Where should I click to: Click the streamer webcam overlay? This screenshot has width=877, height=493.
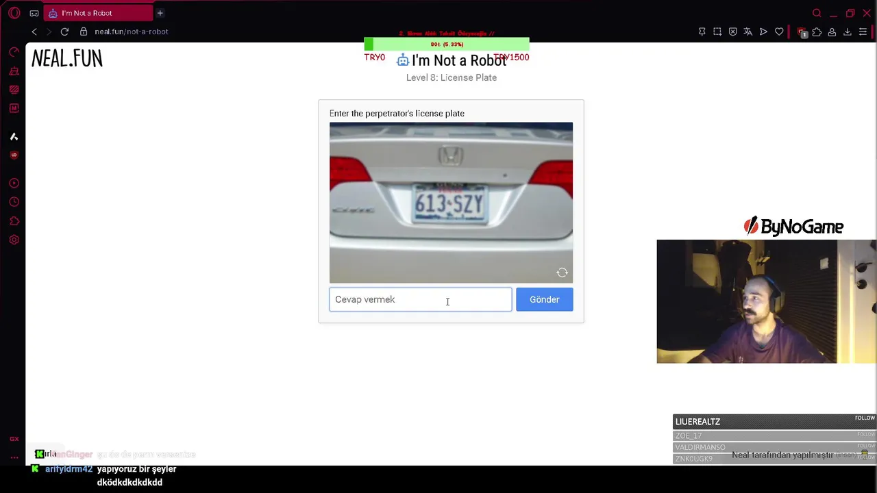pyautogui.click(x=766, y=301)
